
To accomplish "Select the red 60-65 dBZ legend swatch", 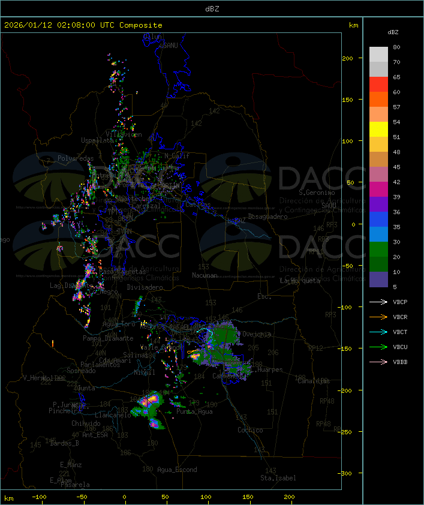I will pyautogui.click(x=378, y=85).
